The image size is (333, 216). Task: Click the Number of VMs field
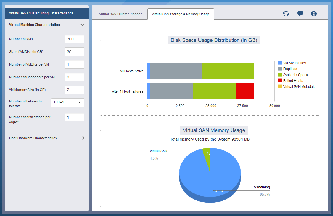pyautogui.click(x=75, y=39)
